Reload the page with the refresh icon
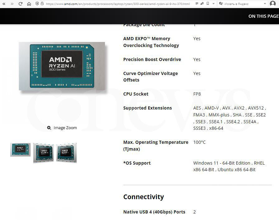The width and height of the screenshot is (279, 220). (x=21, y=3)
